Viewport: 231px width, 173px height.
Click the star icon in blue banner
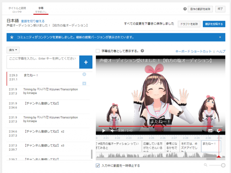pyautogui.click(x=12, y=37)
